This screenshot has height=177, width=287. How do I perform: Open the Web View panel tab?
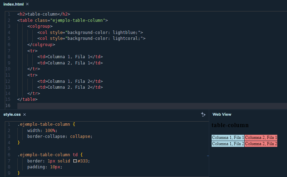(x=222, y=114)
